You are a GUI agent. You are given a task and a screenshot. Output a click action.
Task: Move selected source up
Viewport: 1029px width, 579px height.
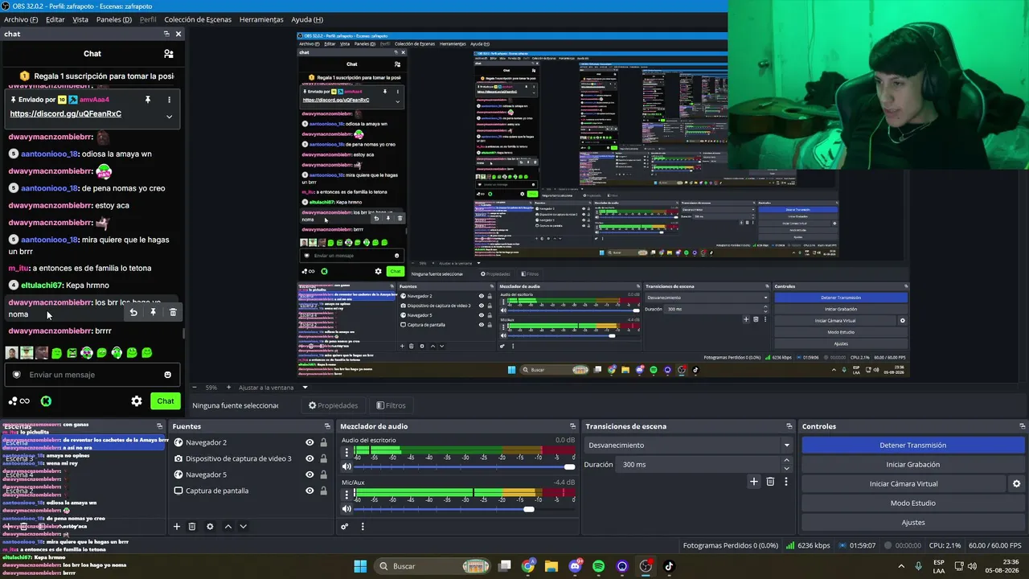(x=228, y=527)
